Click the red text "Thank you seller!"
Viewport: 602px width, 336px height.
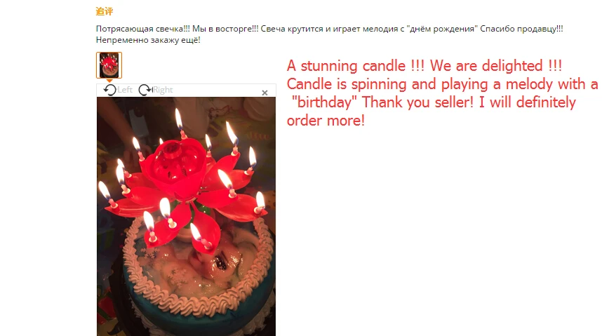pos(417,102)
